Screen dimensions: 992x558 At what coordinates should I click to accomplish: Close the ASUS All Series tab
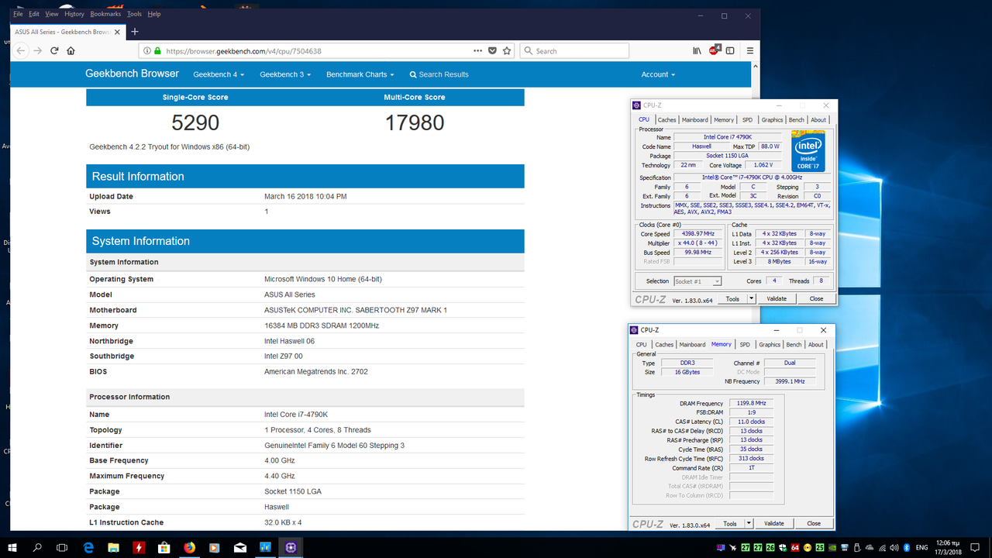[x=117, y=32]
